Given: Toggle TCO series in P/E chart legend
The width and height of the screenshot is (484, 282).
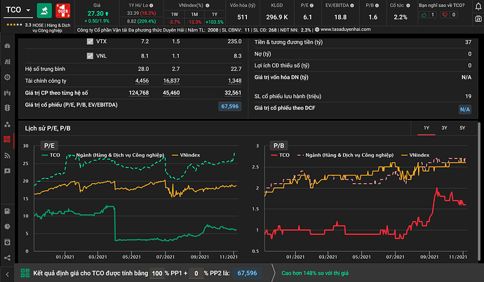Looking at the screenshot, I should pyautogui.click(x=55, y=154).
